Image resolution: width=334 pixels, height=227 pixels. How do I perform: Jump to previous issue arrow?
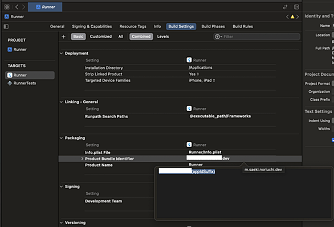[x=287, y=17]
